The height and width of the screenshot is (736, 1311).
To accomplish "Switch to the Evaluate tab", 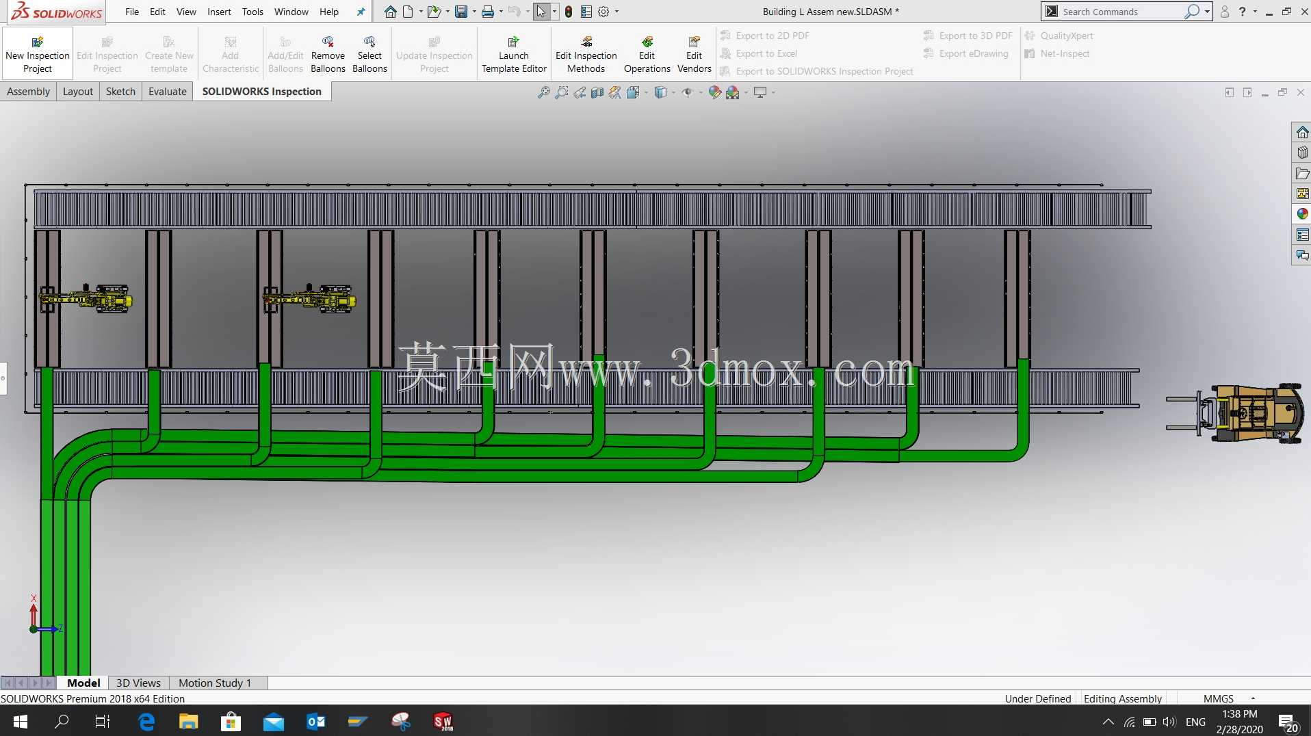I will [x=168, y=92].
